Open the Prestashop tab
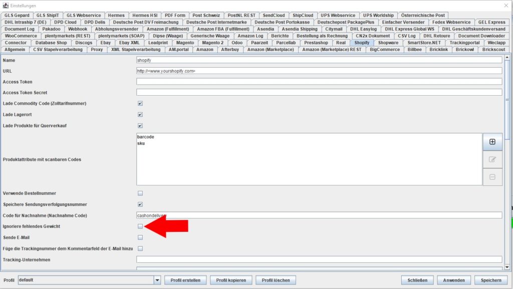 [x=316, y=43]
